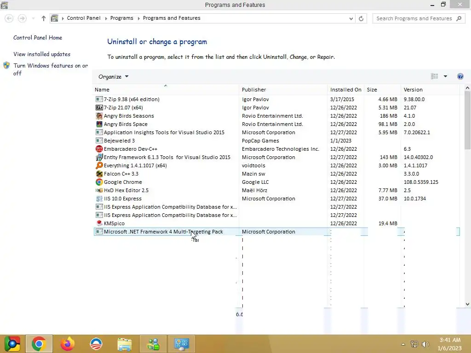This screenshot has height=353, width=471.
Task: Click the voidtools publisher cell
Action: tap(253, 165)
